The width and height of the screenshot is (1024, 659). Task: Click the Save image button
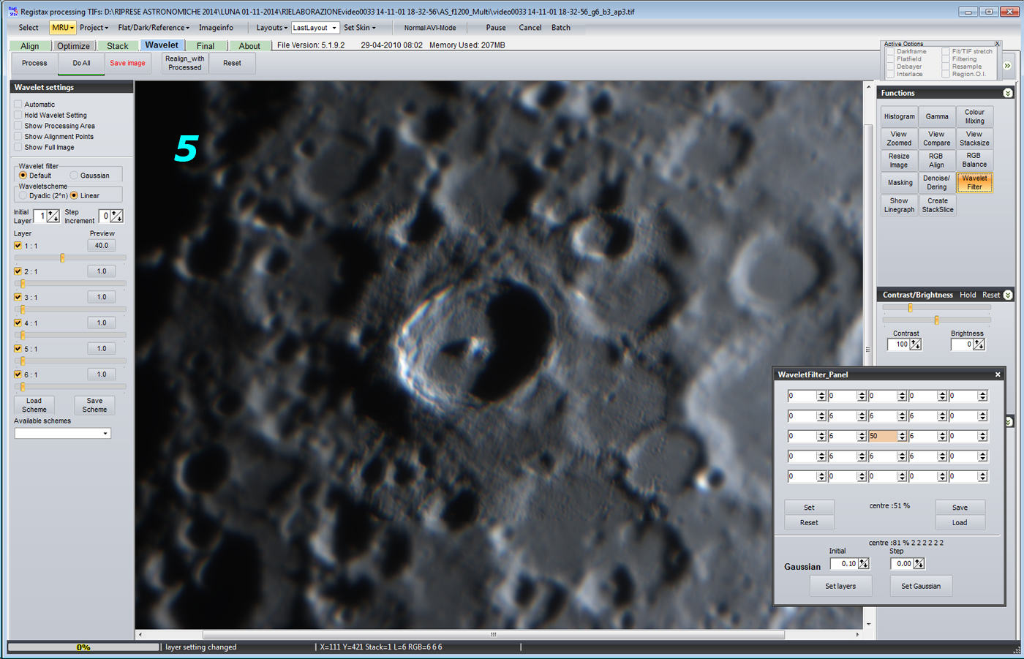coord(127,64)
